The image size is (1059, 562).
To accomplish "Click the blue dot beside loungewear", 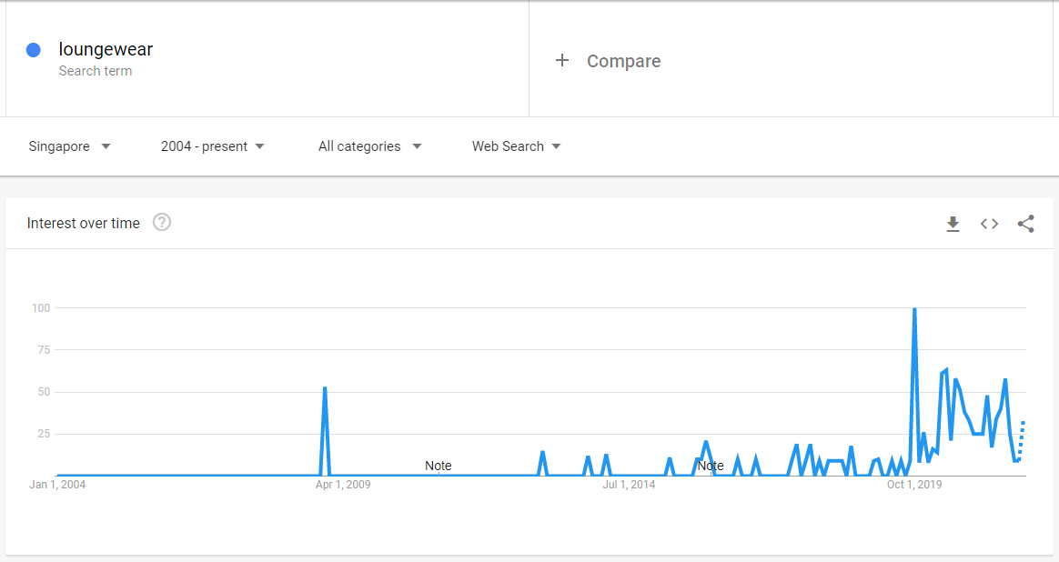I will coord(33,50).
